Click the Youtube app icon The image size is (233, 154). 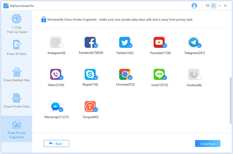tap(159, 42)
